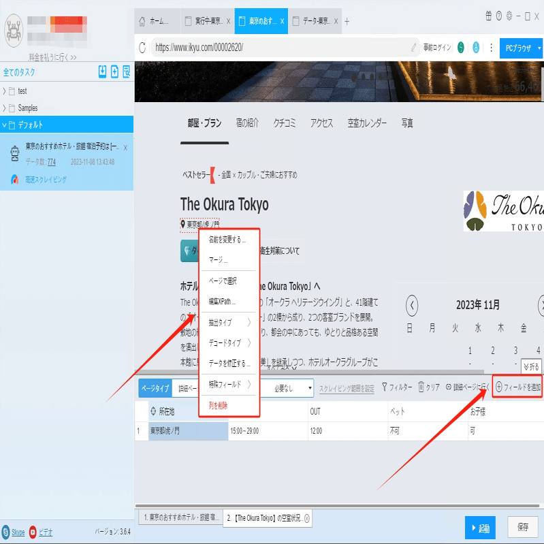Click the funnel フィルター icon
The width and height of the screenshot is (544, 544).
coord(385,387)
